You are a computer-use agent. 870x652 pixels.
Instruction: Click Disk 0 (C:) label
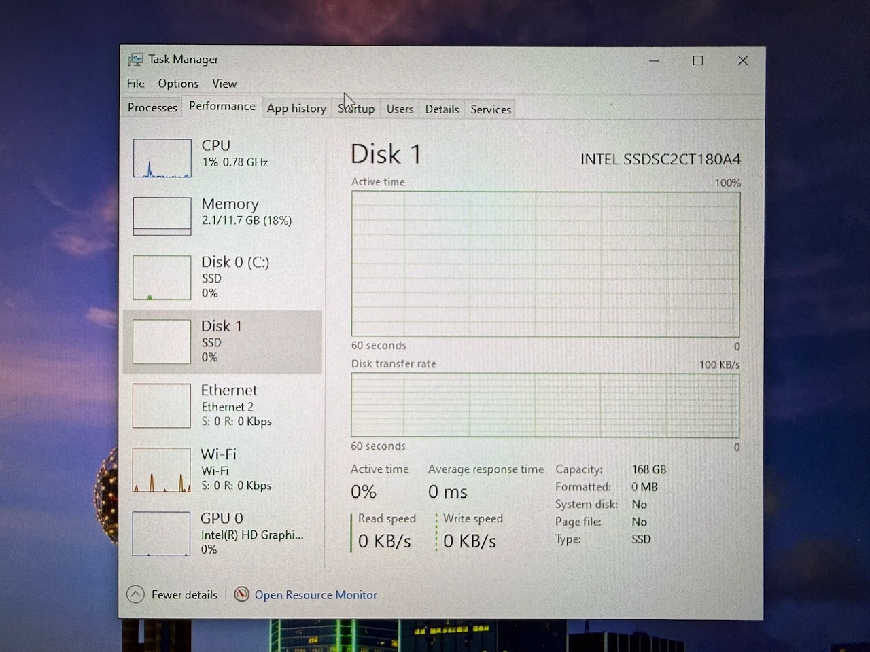pos(235,262)
